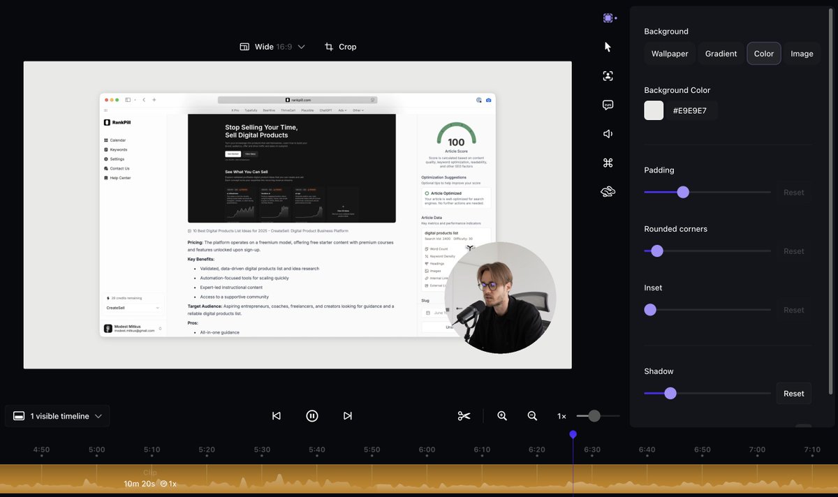The image size is (838, 497).
Task: Click the Crop button
Action: 341,47
